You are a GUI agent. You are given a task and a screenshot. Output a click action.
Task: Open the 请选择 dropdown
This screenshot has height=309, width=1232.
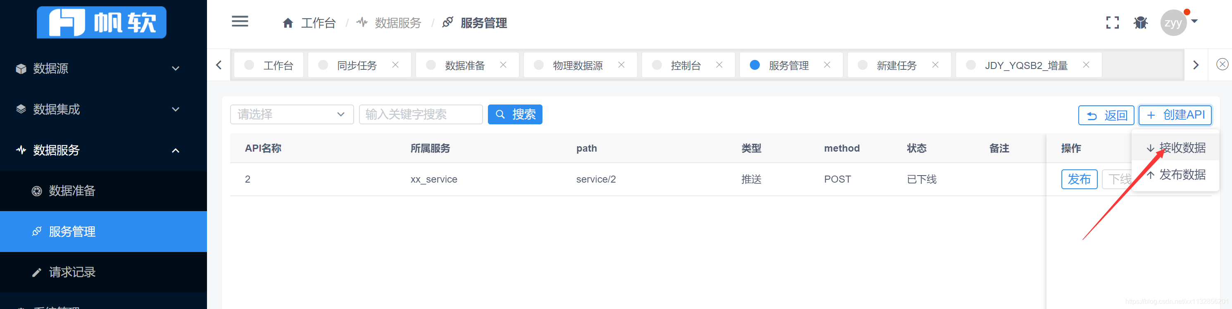pos(292,114)
